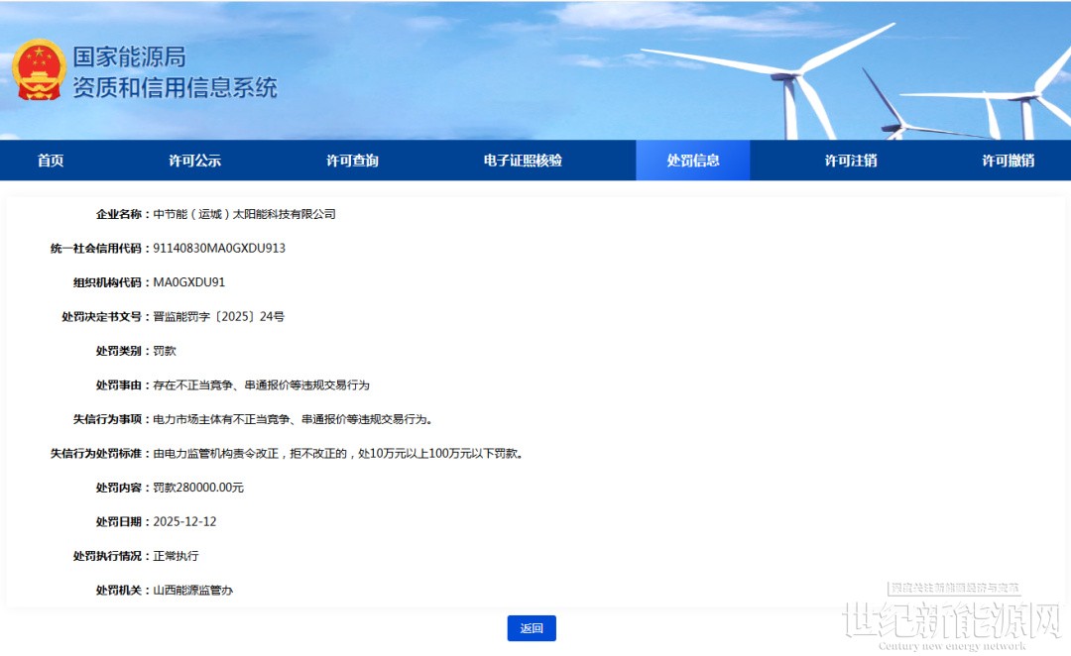Click the 正常执行 execution status text
1071x656 pixels.
point(176,556)
